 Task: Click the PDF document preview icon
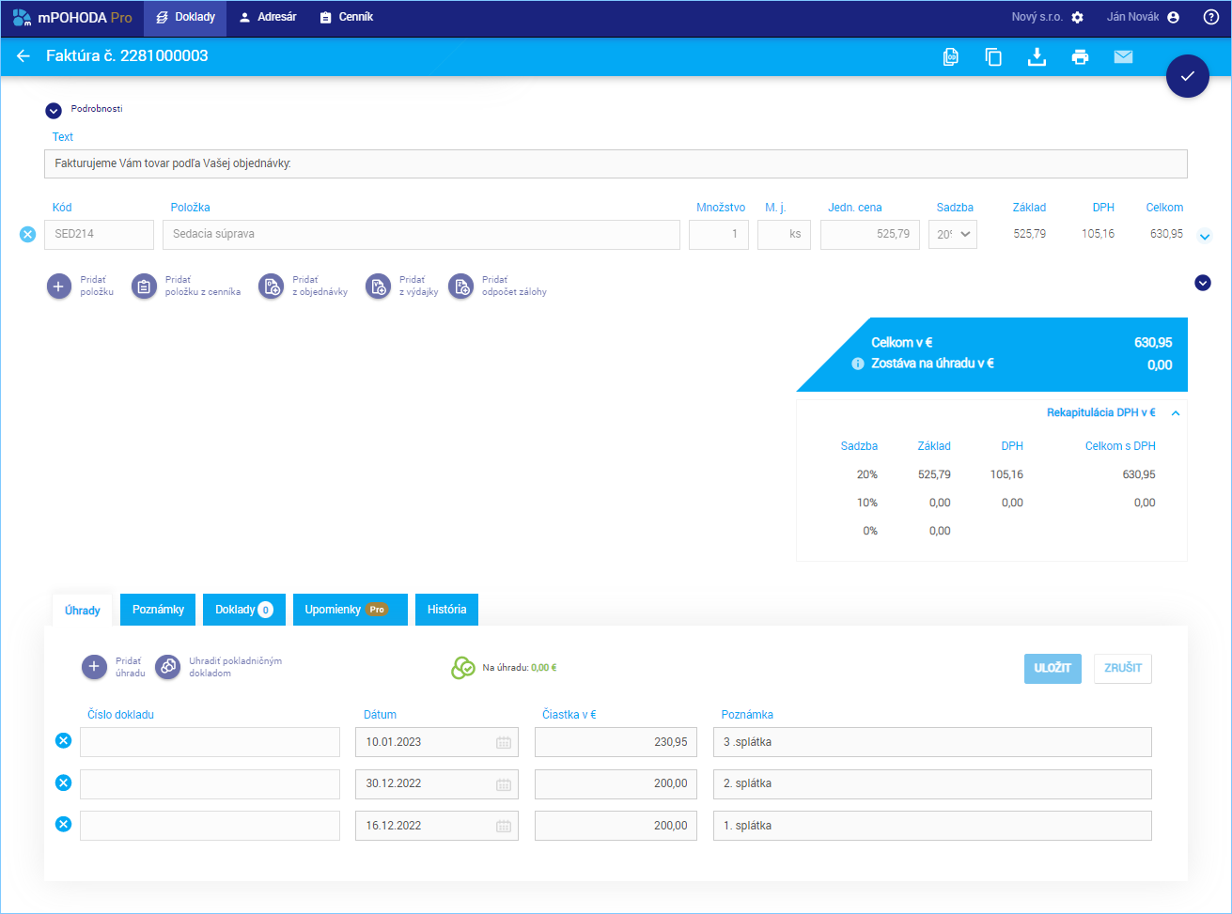pos(951,57)
